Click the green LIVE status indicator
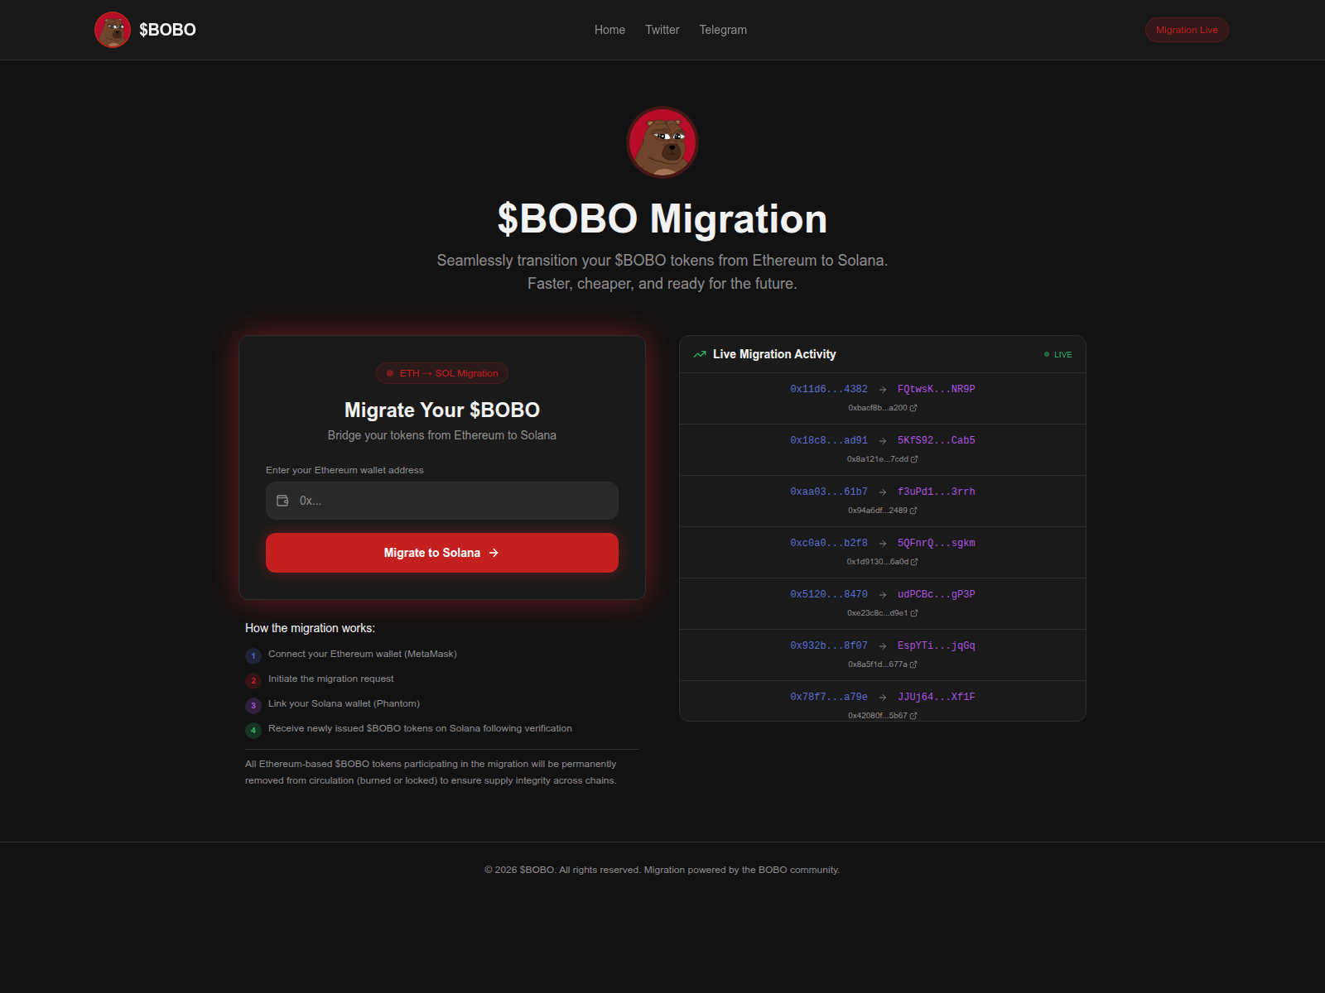Screen dimensions: 1325x993 (1058, 354)
